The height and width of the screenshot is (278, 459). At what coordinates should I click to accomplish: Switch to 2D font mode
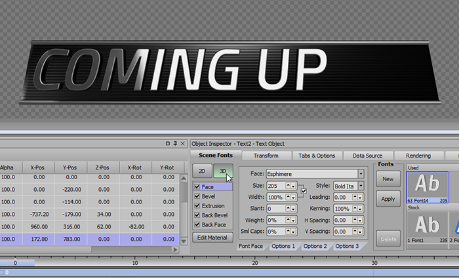point(202,172)
